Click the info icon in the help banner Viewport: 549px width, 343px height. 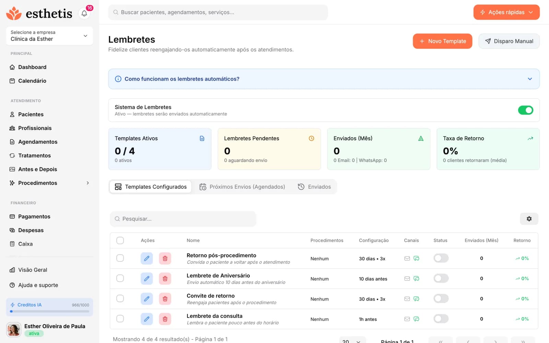(x=118, y=79)
